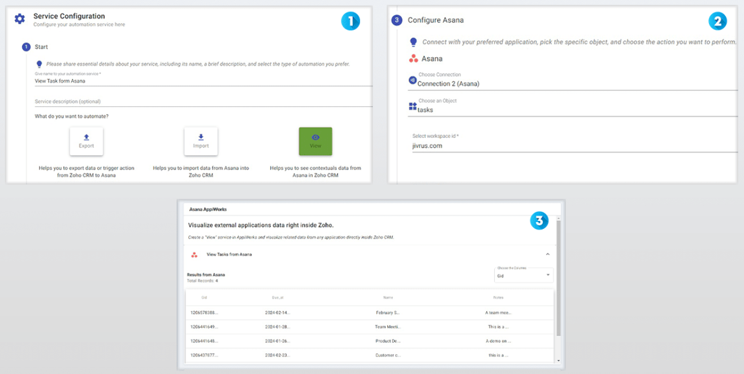Click the name cell Customer c...
This screenshot has height=374, width=744.
[388, 355]
